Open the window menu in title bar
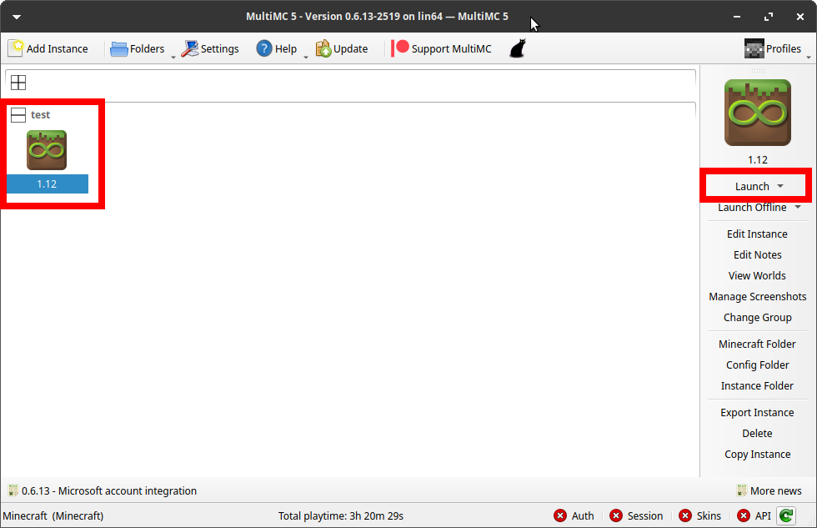Viewport: 817px width, 528px height. tap(17, 17)
